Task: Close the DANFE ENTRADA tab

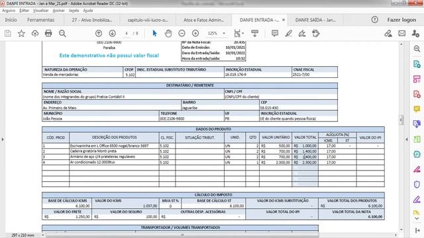Action: click(x=284, y=20)
